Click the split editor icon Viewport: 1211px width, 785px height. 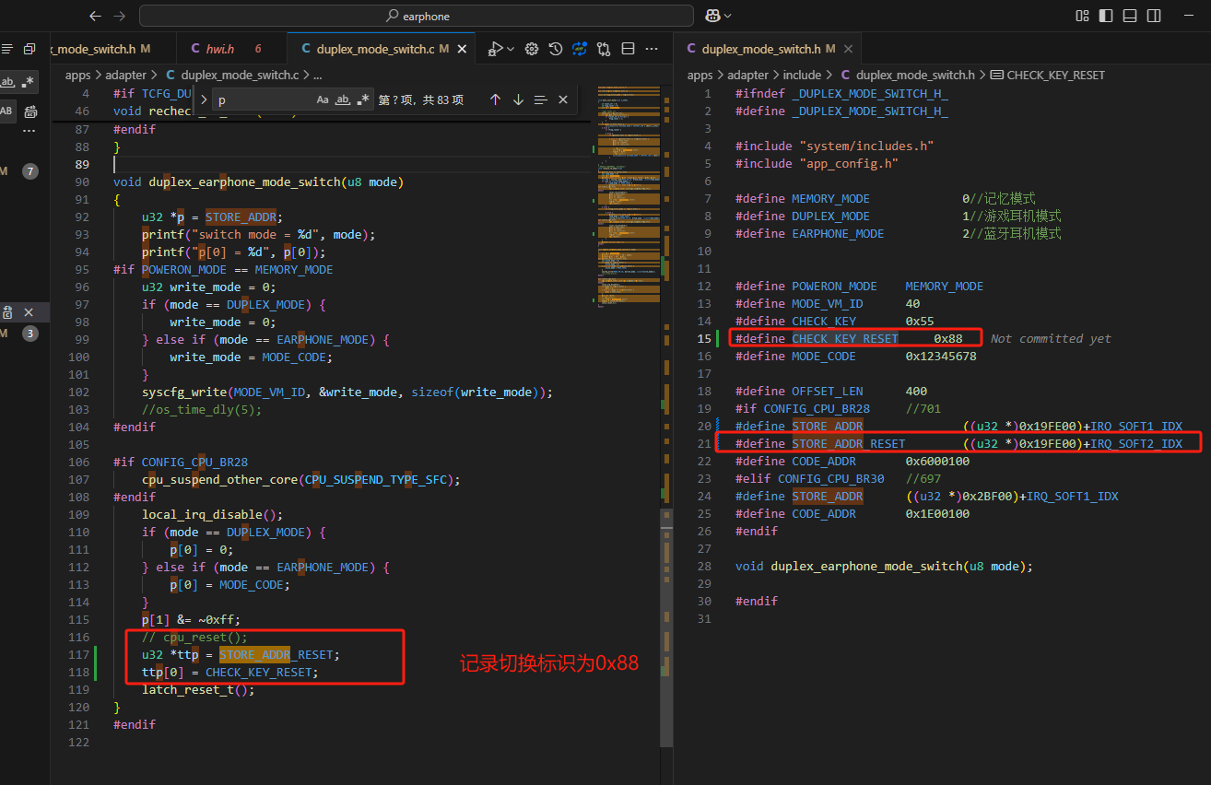(629, 49)
